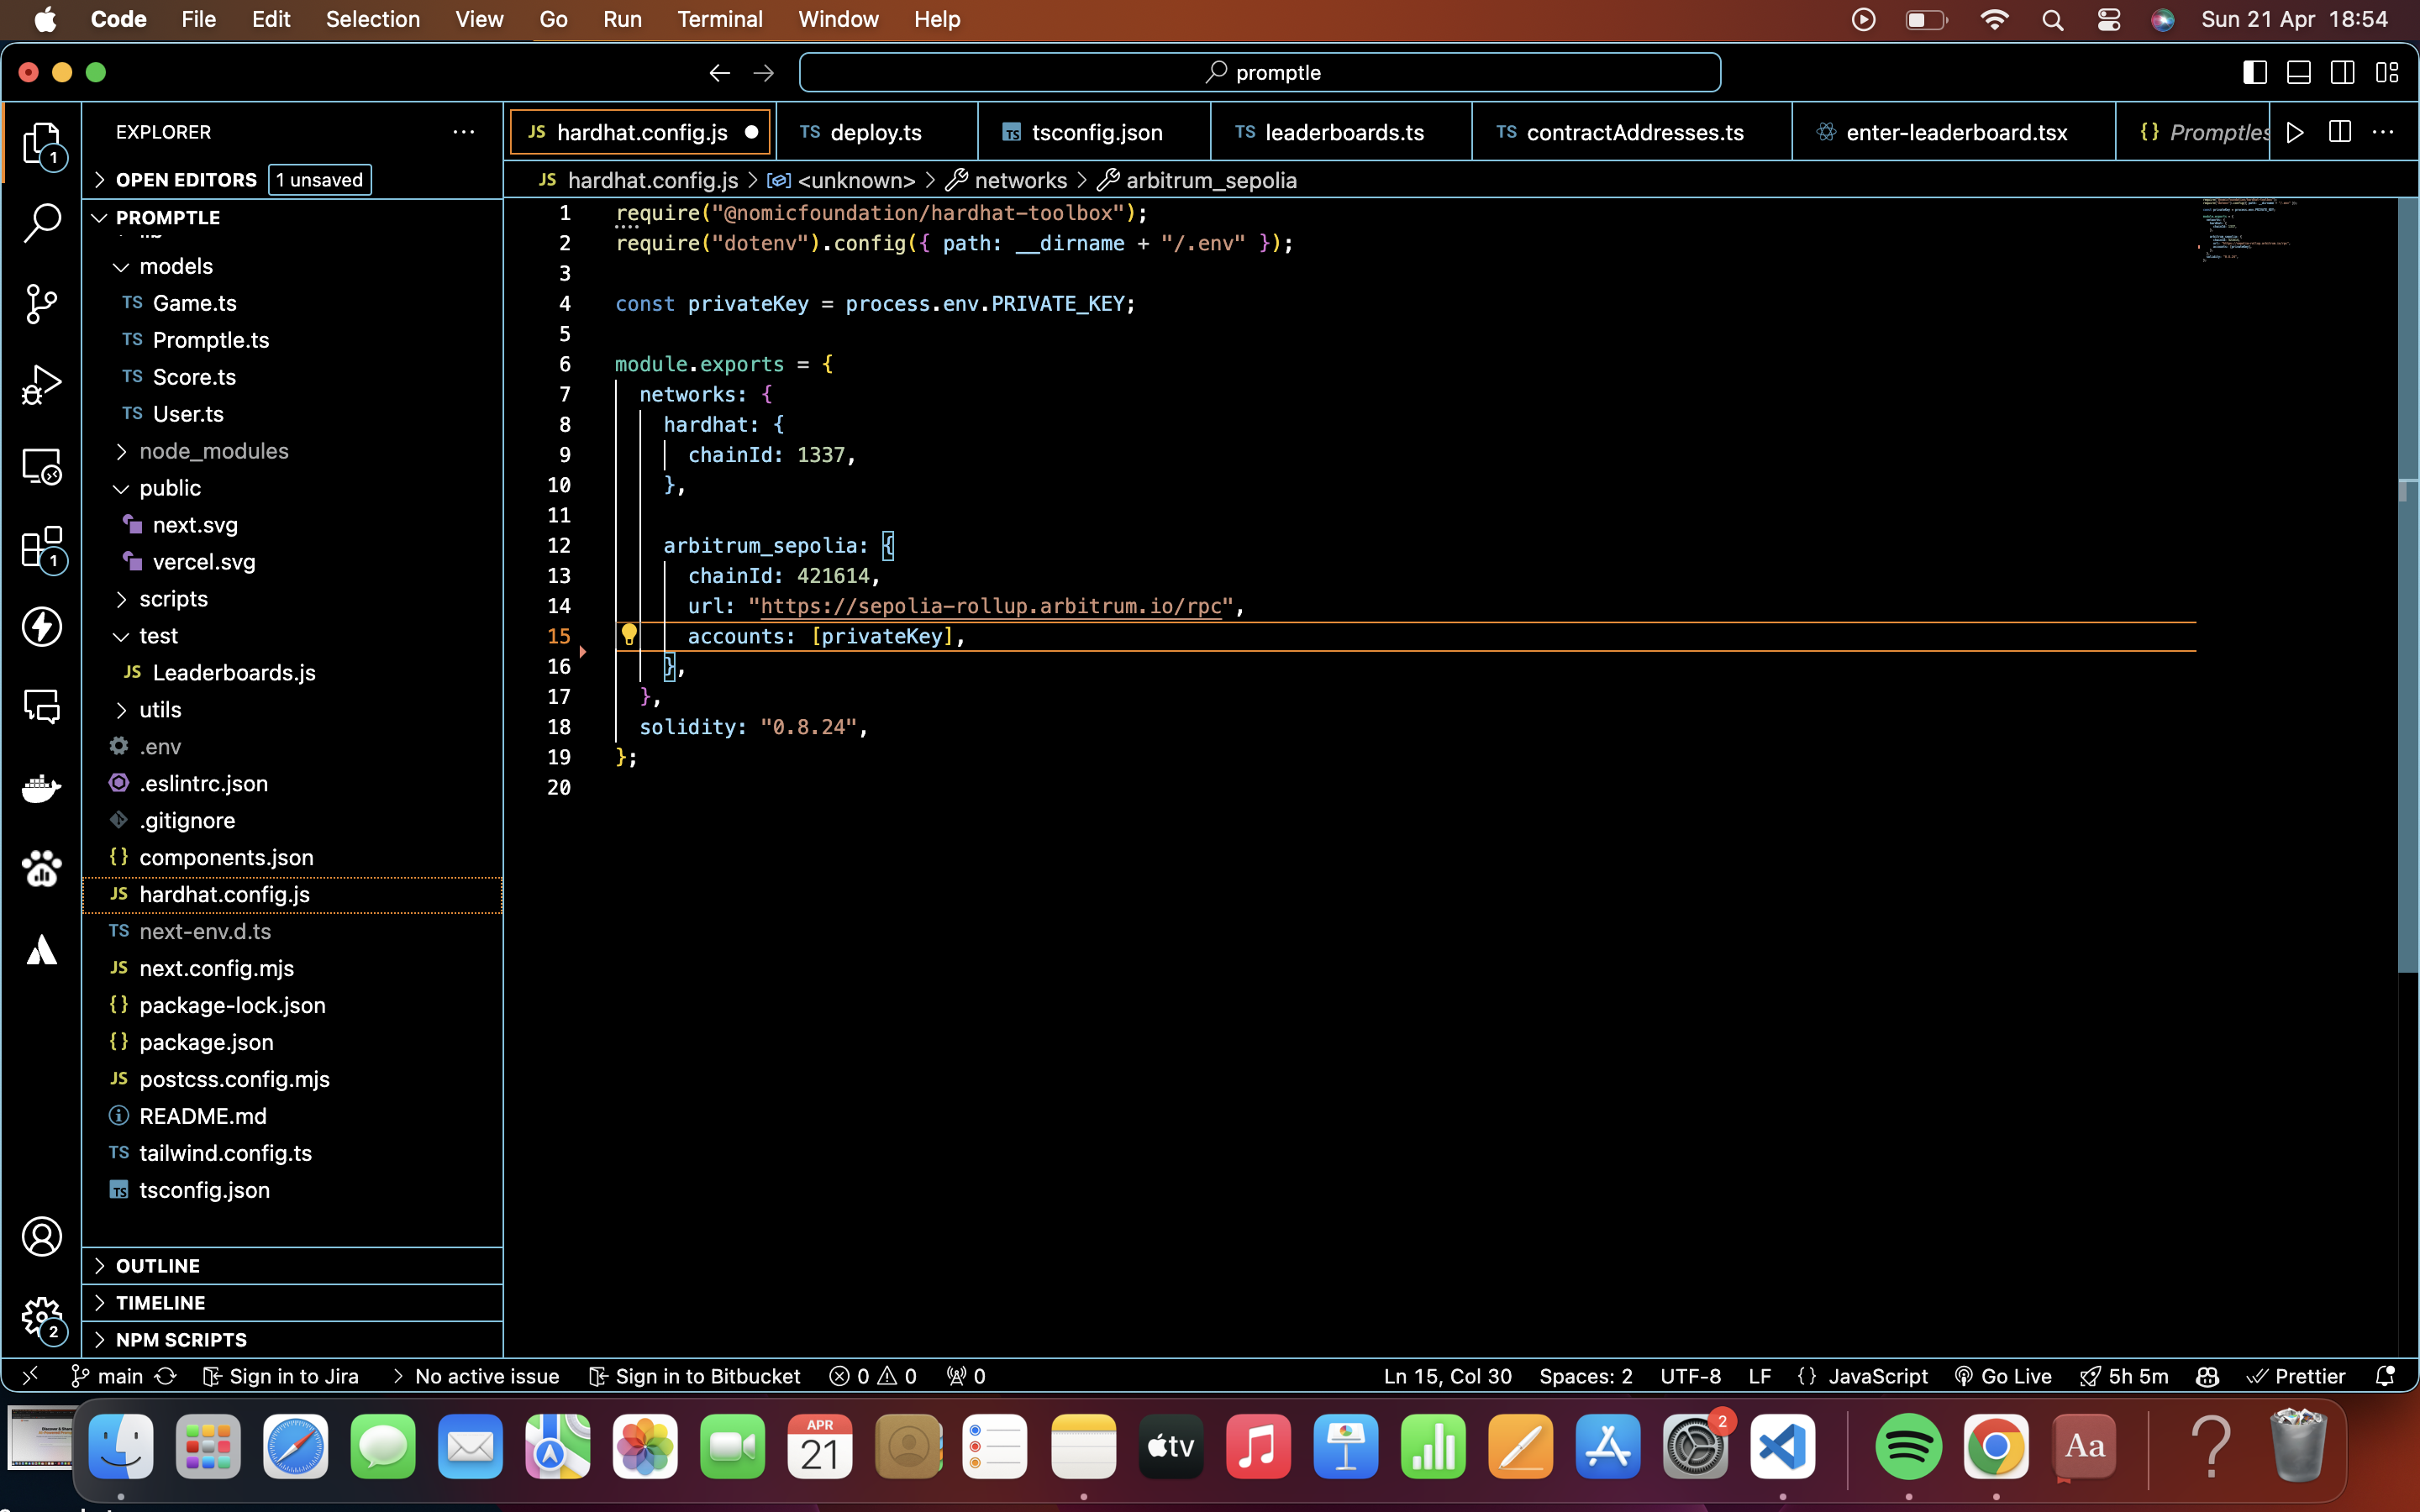Click the editor minimap code preview
This screenshot has width=2420, height=1512.
[x=2250, y=230]
